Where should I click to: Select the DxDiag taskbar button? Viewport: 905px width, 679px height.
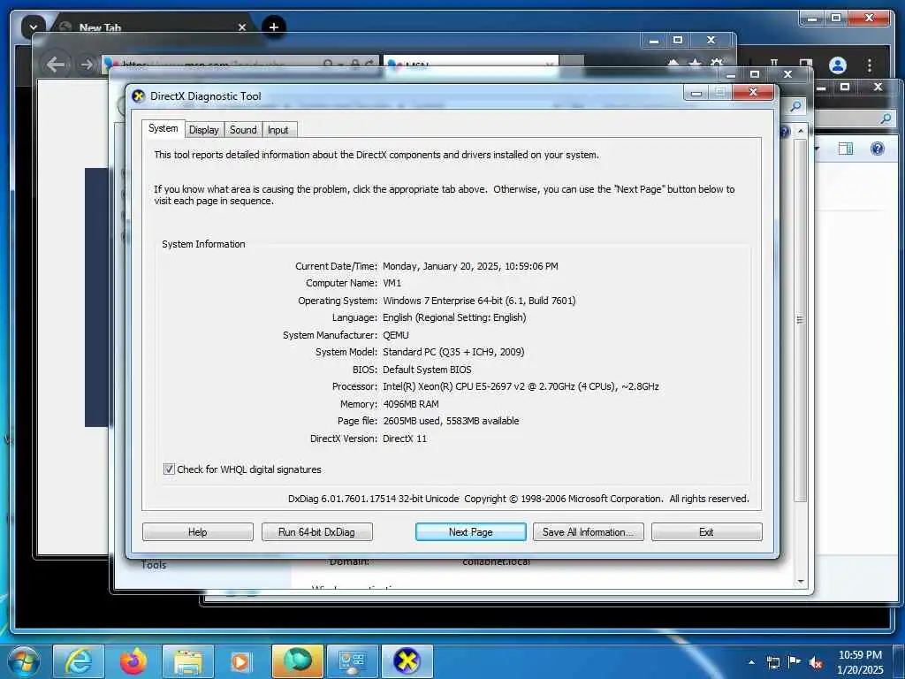pyautogui.click(x=407, y=661)
